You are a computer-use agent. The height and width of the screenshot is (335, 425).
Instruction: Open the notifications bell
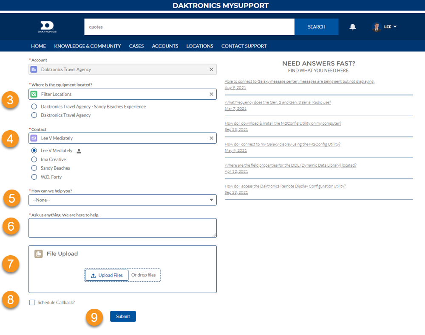352,27
